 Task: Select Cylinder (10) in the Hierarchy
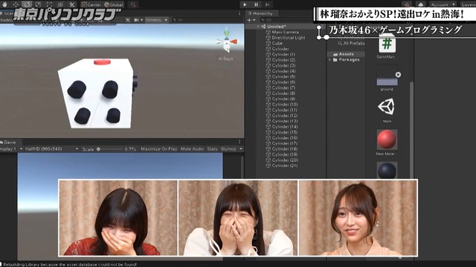(x=285, y=105)
